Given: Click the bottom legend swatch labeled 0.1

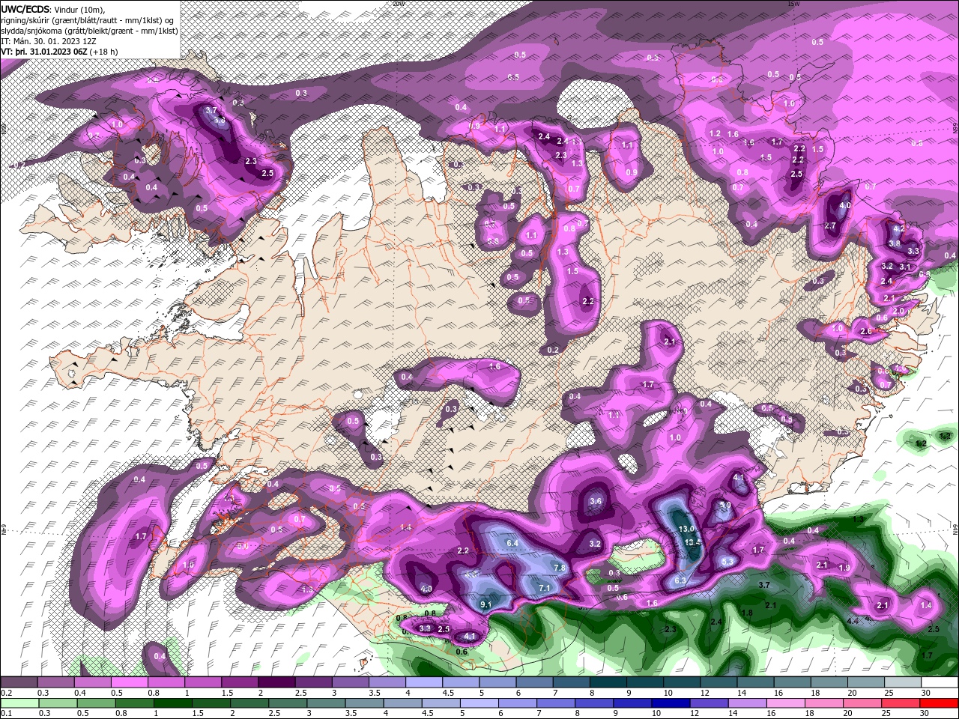Looking at the screenshot, I should pos(19,703).
